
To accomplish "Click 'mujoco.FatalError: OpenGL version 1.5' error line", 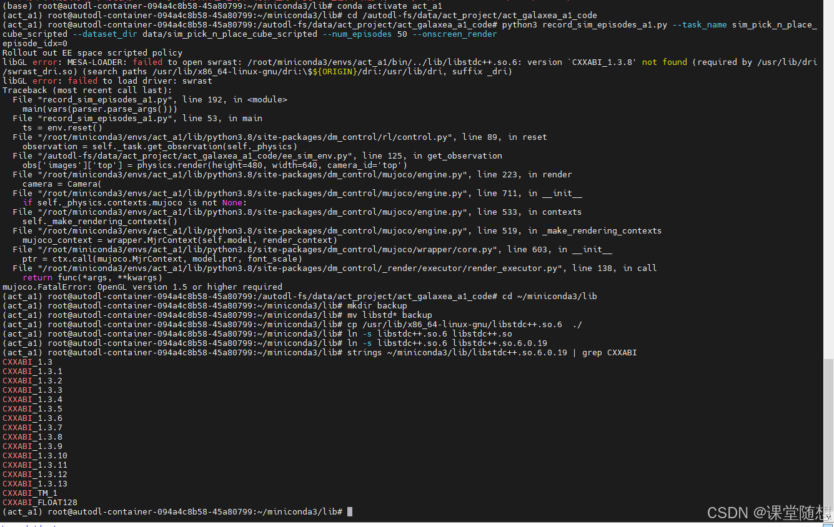I will [x=142, y=287].
